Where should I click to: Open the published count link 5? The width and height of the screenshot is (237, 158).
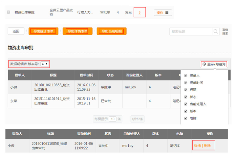pyautogui.click(x=140, y=12)
